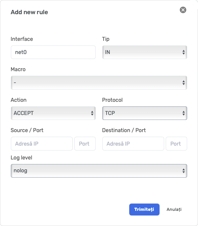
Task: Click the Log level label text
Action: pos(21,157)
